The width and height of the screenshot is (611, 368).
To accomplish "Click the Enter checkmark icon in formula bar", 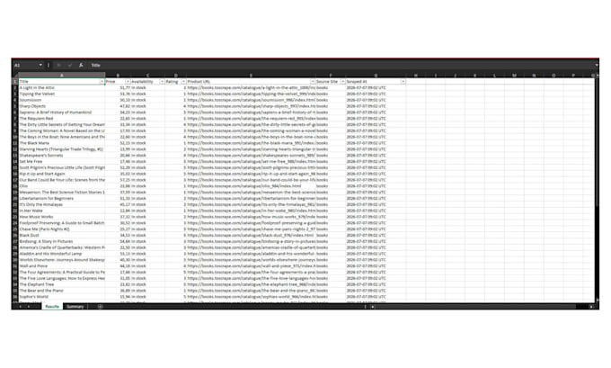I will (x=70, y=65).
